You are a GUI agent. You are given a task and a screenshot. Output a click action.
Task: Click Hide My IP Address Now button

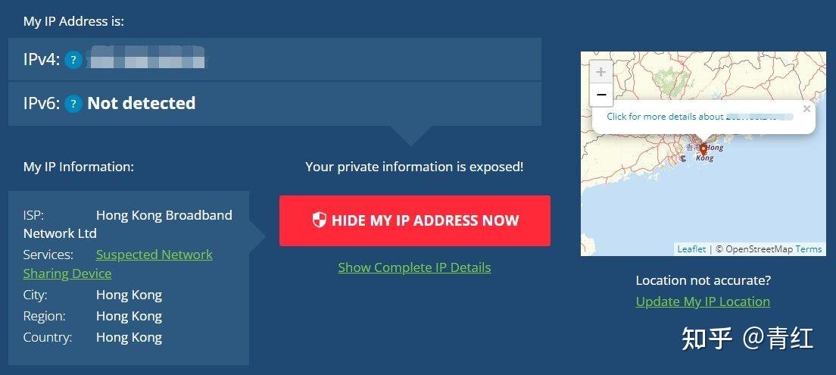coord(415,221)
